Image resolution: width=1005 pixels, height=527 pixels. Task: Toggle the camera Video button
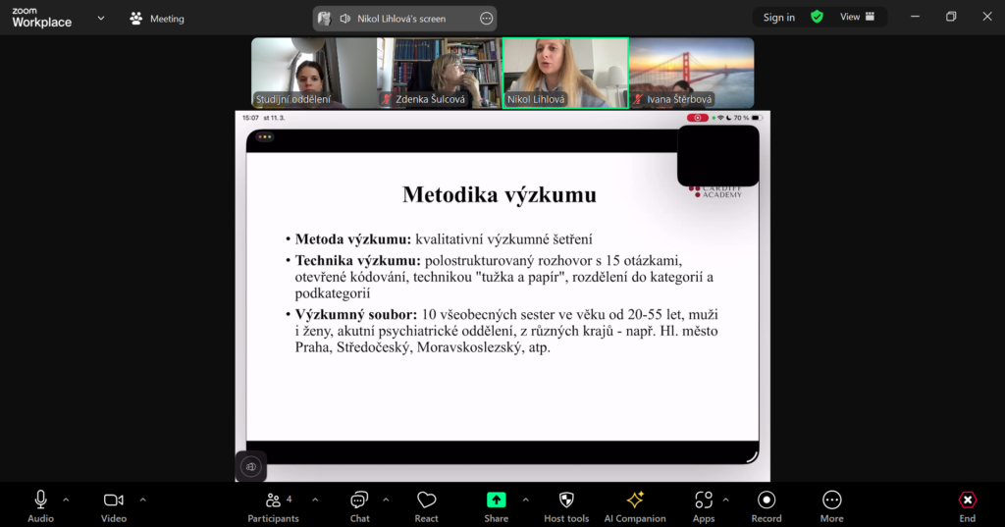pos(114,504)
